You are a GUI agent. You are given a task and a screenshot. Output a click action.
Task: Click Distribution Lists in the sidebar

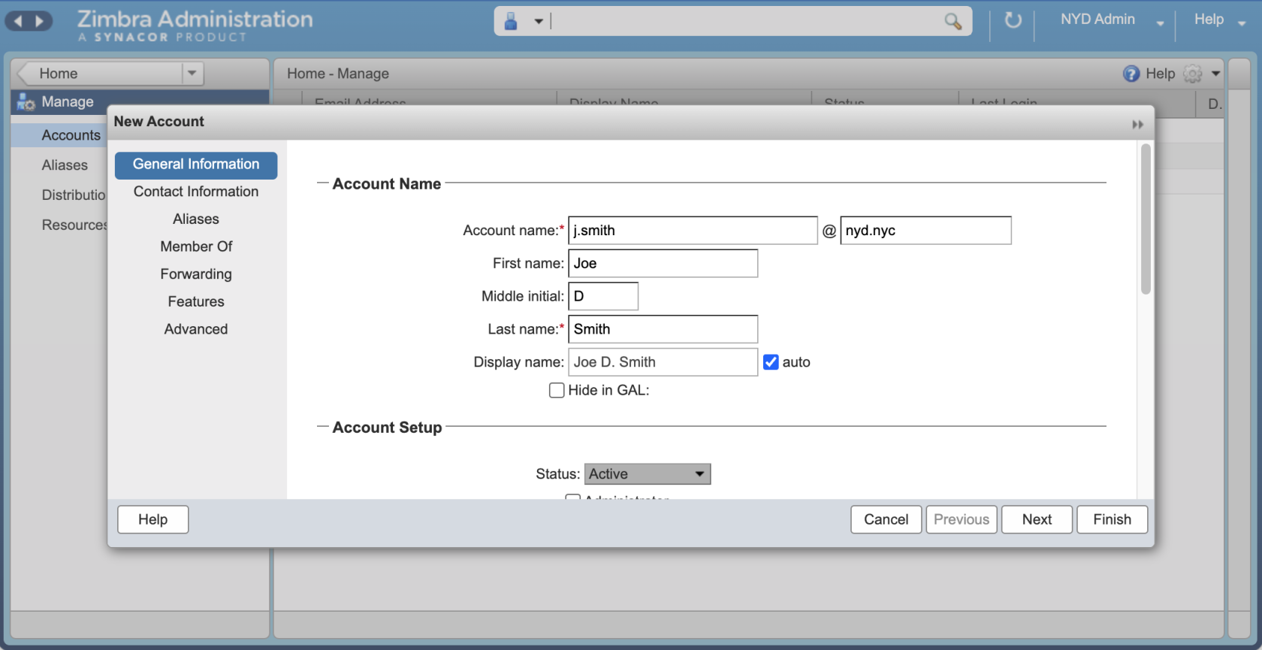[x=74, y=195]
